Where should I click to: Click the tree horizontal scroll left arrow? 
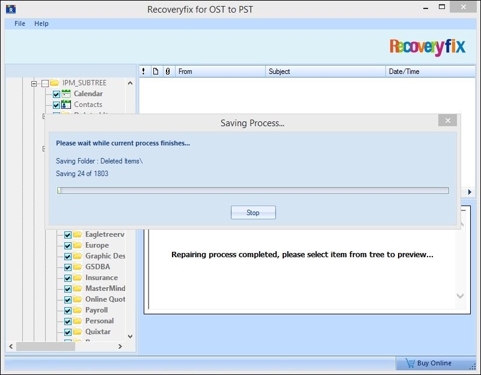[11, 347]
